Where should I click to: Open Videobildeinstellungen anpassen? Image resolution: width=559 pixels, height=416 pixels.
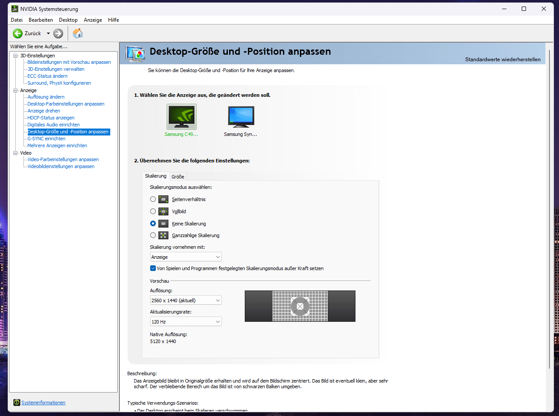61,166
